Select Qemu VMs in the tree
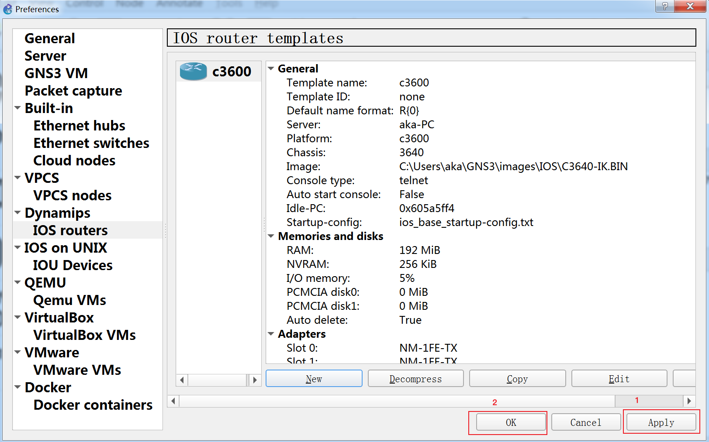The width and height of the screenshot is (709, 442). (70, 300)
